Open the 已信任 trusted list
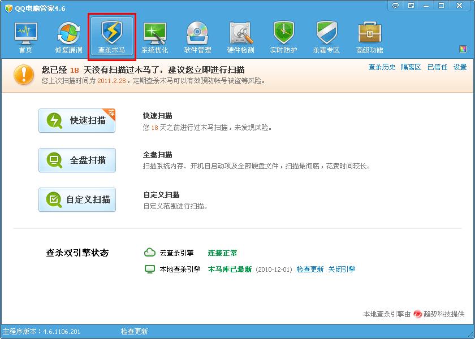The width and height of the screenshot is (475, 339). click(437, 67)
